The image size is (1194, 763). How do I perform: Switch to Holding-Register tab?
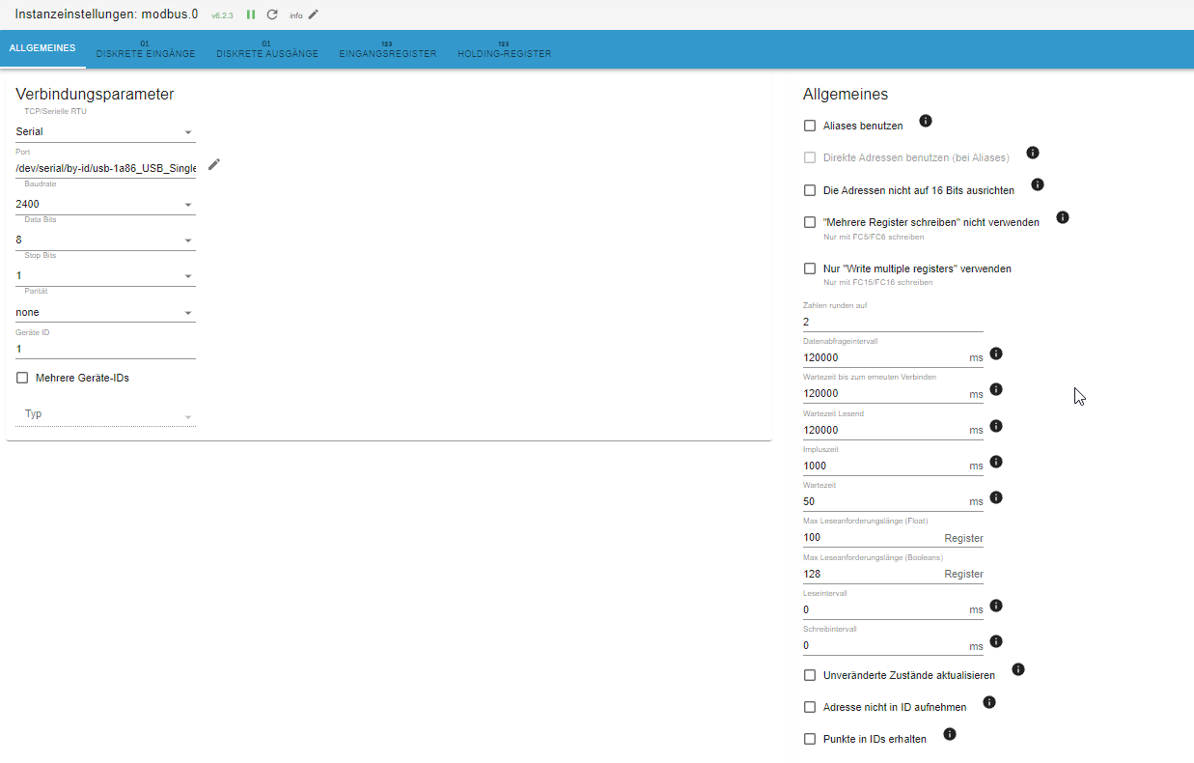pyautogui.click(x=504, y=49)
